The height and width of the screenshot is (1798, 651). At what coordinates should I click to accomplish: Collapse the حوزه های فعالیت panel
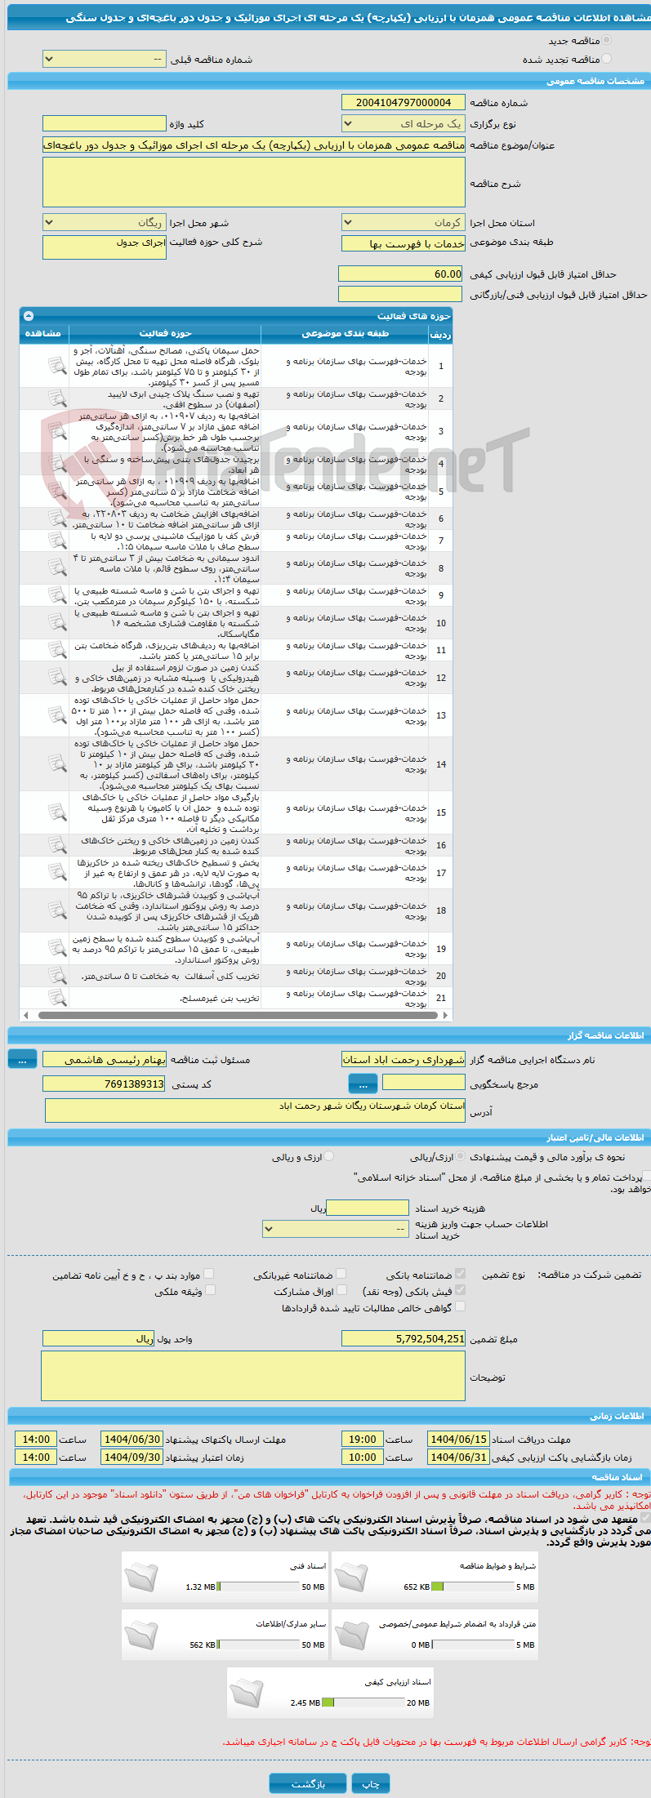coord(29,316)
